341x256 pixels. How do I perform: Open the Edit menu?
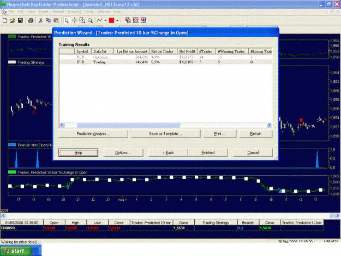tap(21, 12)
